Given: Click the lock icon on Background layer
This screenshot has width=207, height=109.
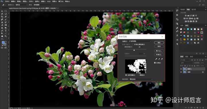Looking at the screenshot, I should [203, 72].
